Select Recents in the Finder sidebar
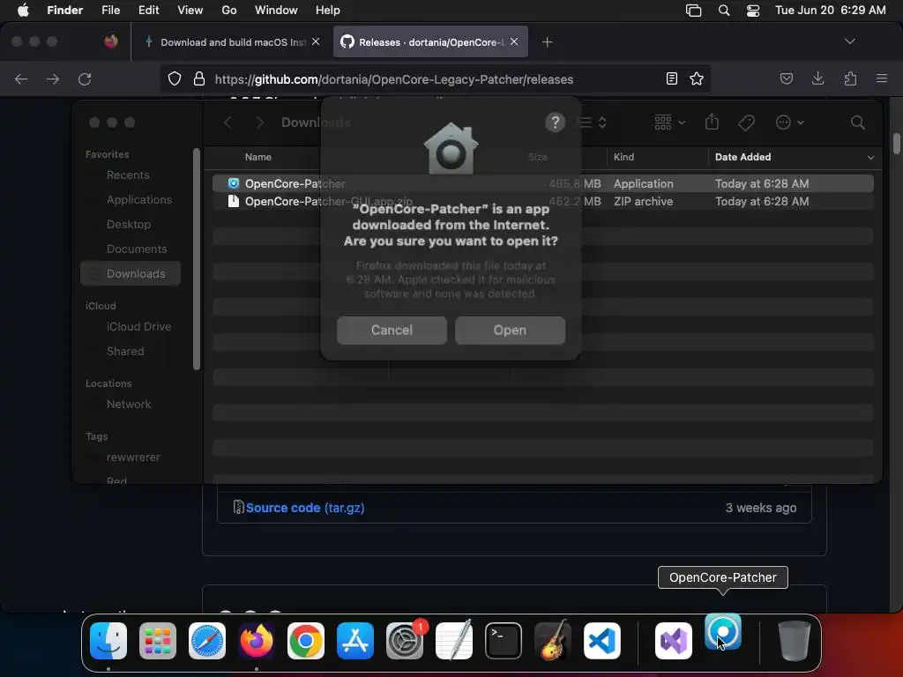 tap(128, 175)
